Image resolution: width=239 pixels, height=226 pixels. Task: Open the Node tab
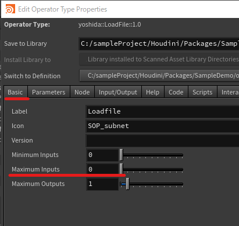coord(82,92)
